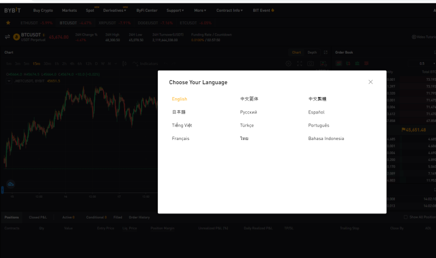The width and height of the screenshot is (436, 258).
Task: Switch to the Depth view tab
Action: click(312, 53)
